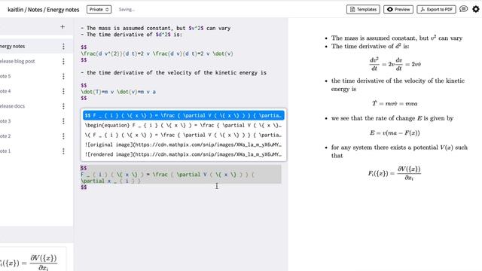Open options menu for release docs
The image size is (482, 271).
click(63, 106)
